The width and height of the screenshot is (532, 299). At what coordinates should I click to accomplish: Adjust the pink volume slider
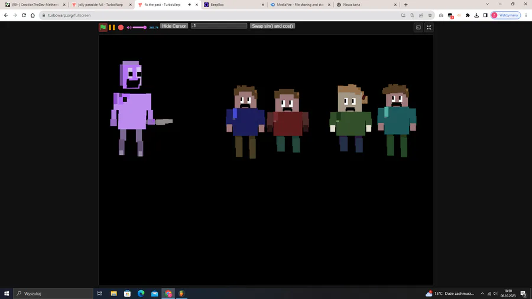tap(140, 27)
